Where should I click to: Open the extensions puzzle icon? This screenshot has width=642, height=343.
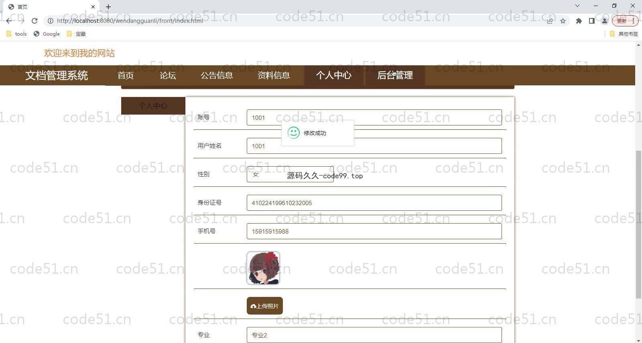tap(579, 21)
